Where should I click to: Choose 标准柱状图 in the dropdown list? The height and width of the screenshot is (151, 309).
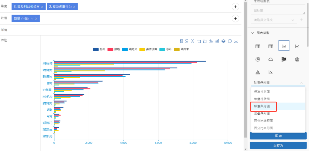click(x=262, y=92)
